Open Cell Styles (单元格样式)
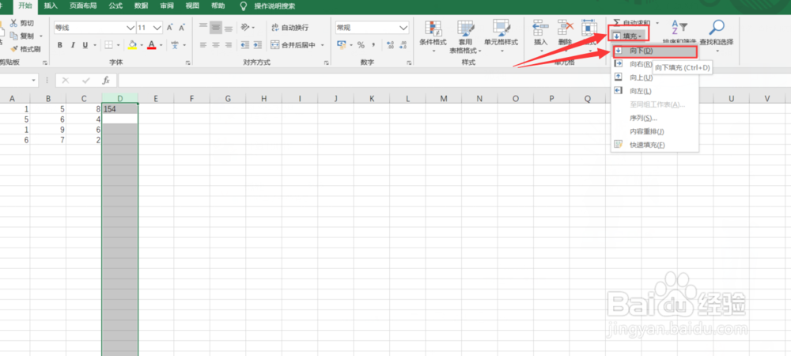 pyautogui.click(x=501, y=34)
